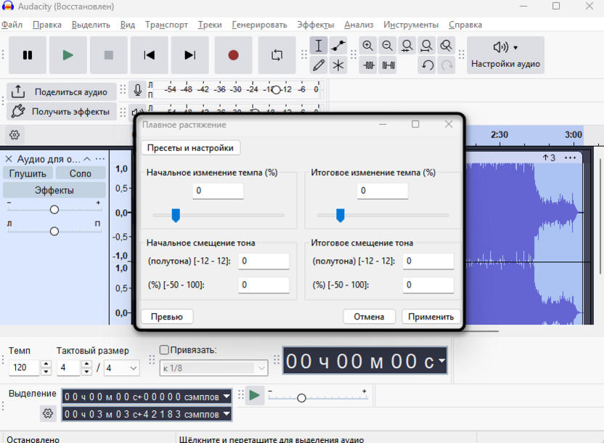This screenshot has height=443, width=604.
Task: Fit project to width zoom icon
Action: click(x=426, y=46)
